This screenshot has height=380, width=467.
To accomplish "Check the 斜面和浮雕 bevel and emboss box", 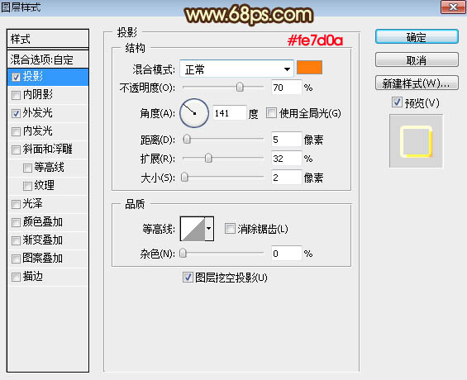I will [16, 150].
